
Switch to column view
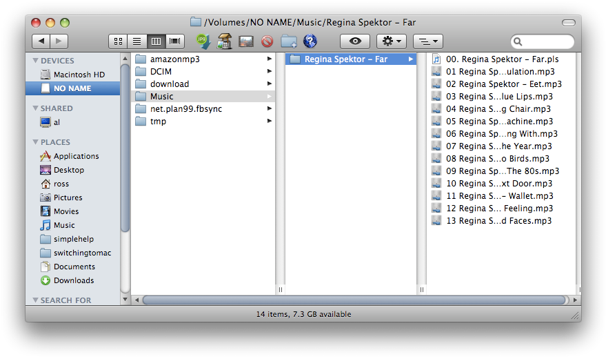tap(156, 41)
